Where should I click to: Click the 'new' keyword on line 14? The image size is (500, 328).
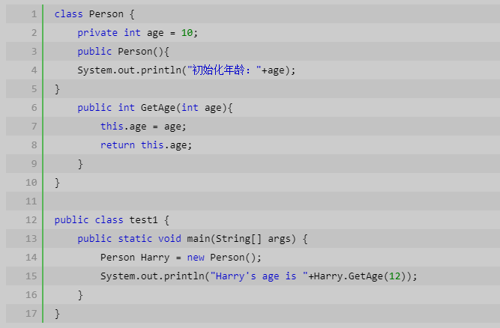195,258
